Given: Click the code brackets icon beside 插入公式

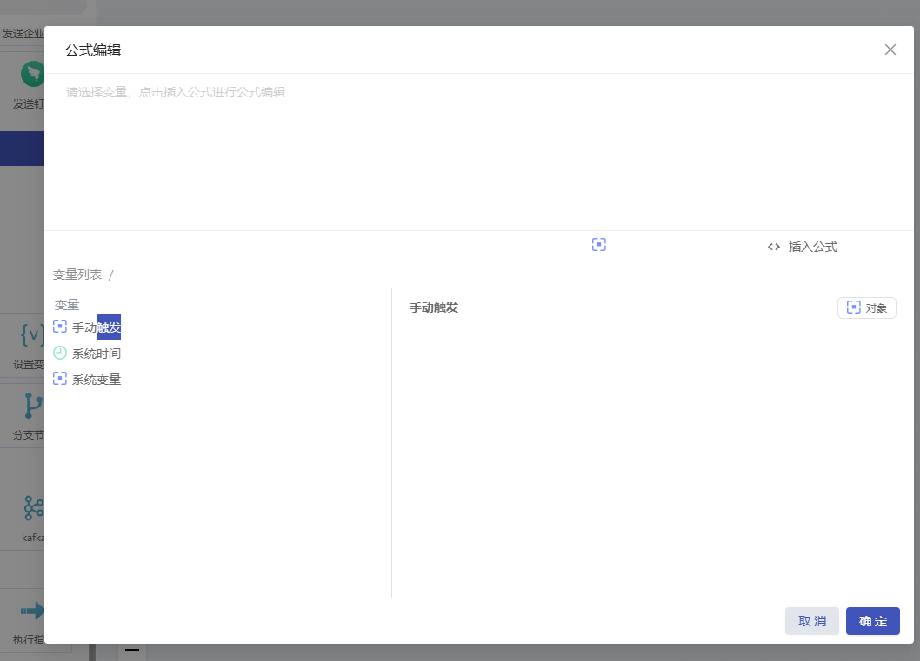Looking at the screenshot, I should (773, 247).
